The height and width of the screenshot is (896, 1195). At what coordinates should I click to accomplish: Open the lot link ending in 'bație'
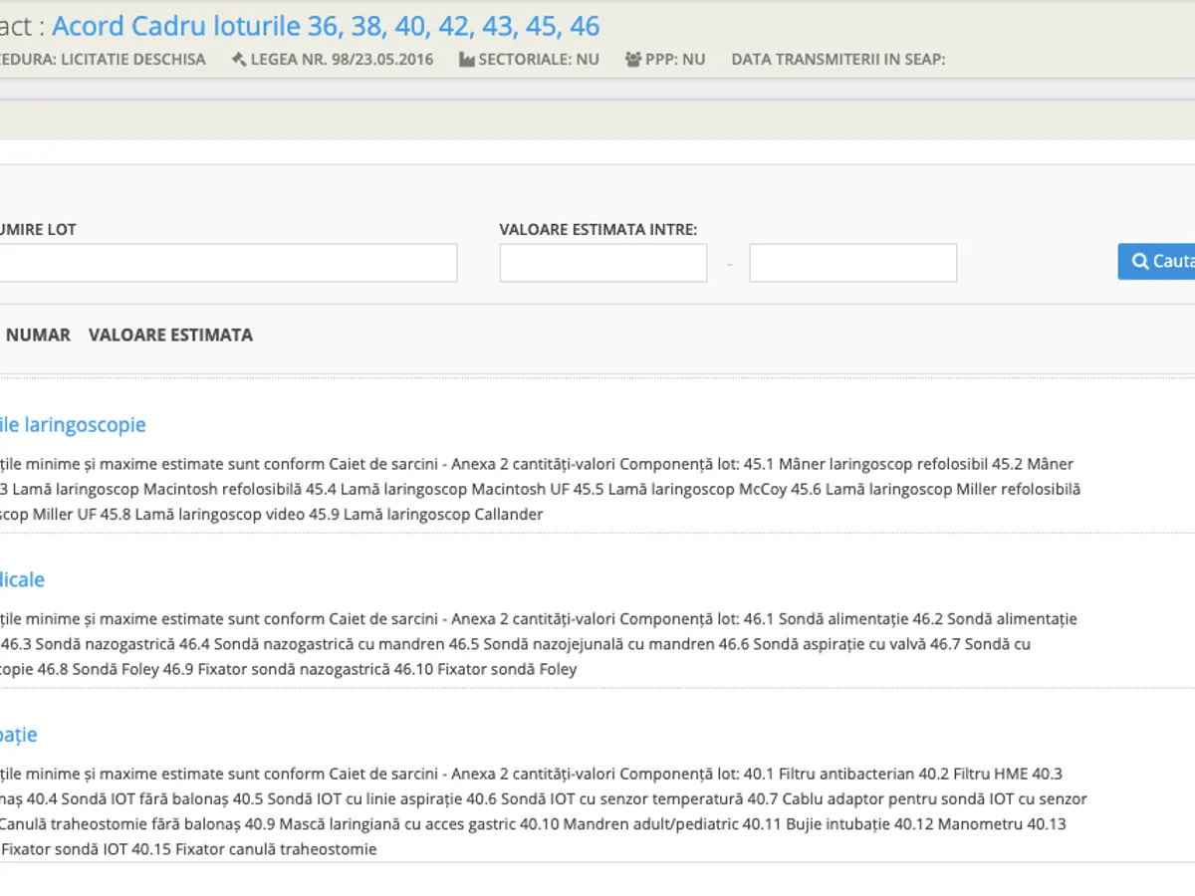tap(19, 735)
